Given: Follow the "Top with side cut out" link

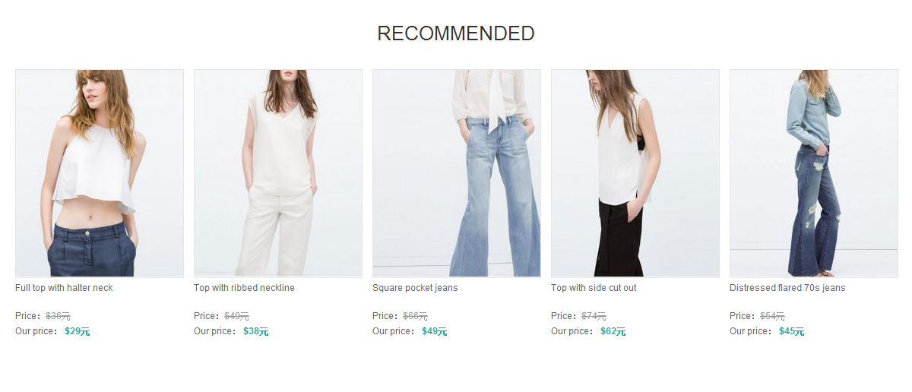Looking at the screenshot, I should pos(594,288).
